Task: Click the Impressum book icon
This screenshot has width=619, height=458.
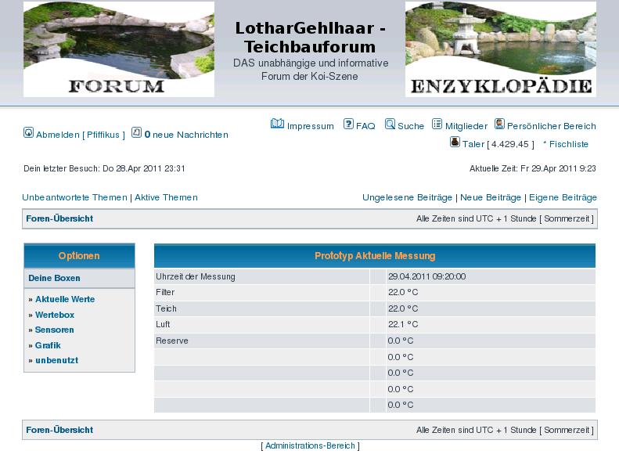Action: (277, 124)
